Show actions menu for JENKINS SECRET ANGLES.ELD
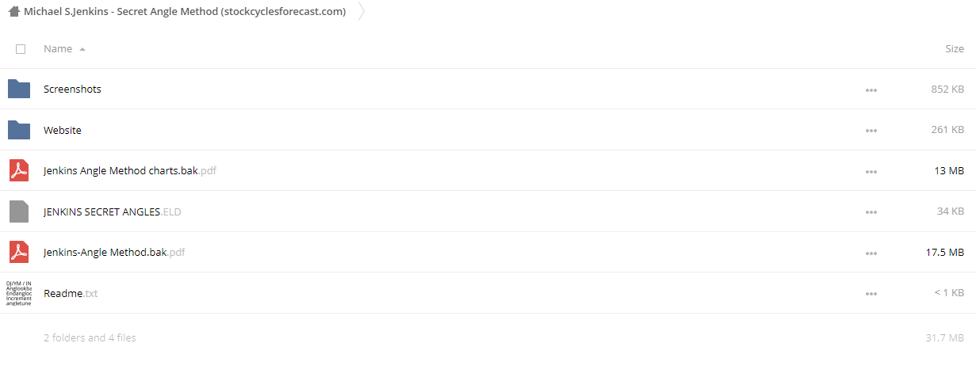 pos(871,212)
